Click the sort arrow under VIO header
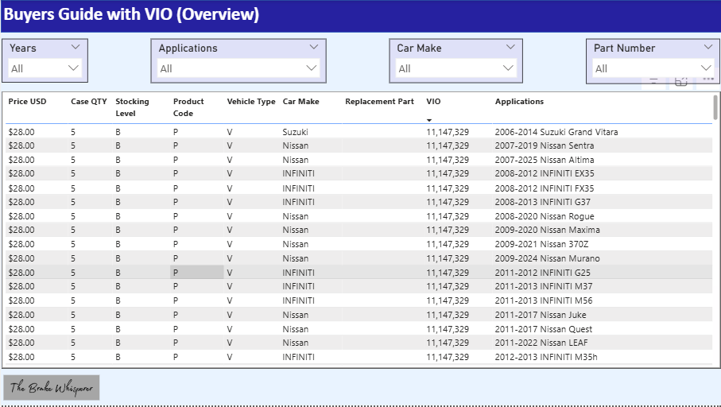The image size is (721, 407). tap(429, 121)
